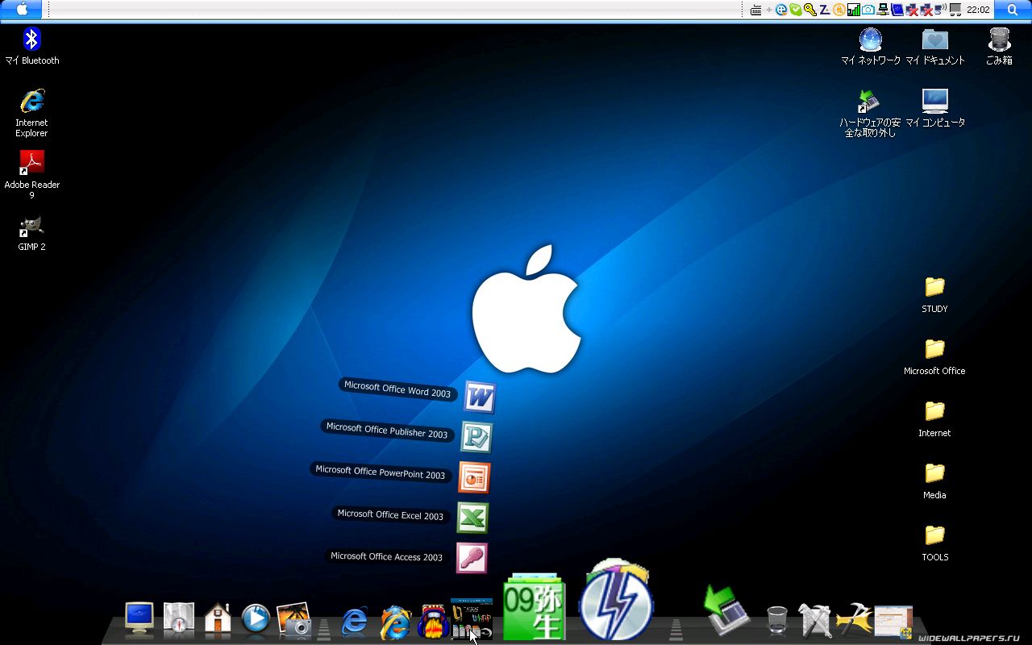The width and height of the screenshot is (1032, 645).
Task: Click the green checkmark tray icon
Action: click(x=796, y=10)
